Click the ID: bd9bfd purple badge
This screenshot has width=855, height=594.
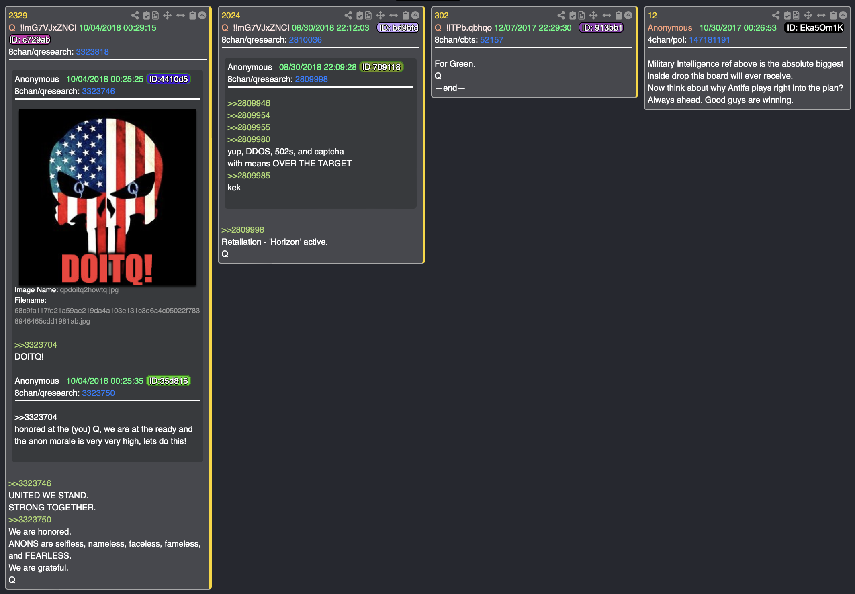[x=398, y=28]
